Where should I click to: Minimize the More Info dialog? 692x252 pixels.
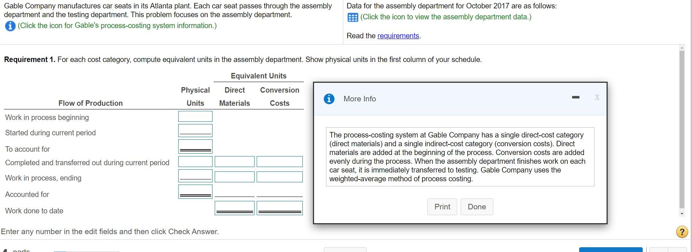(x=576, y=97)
